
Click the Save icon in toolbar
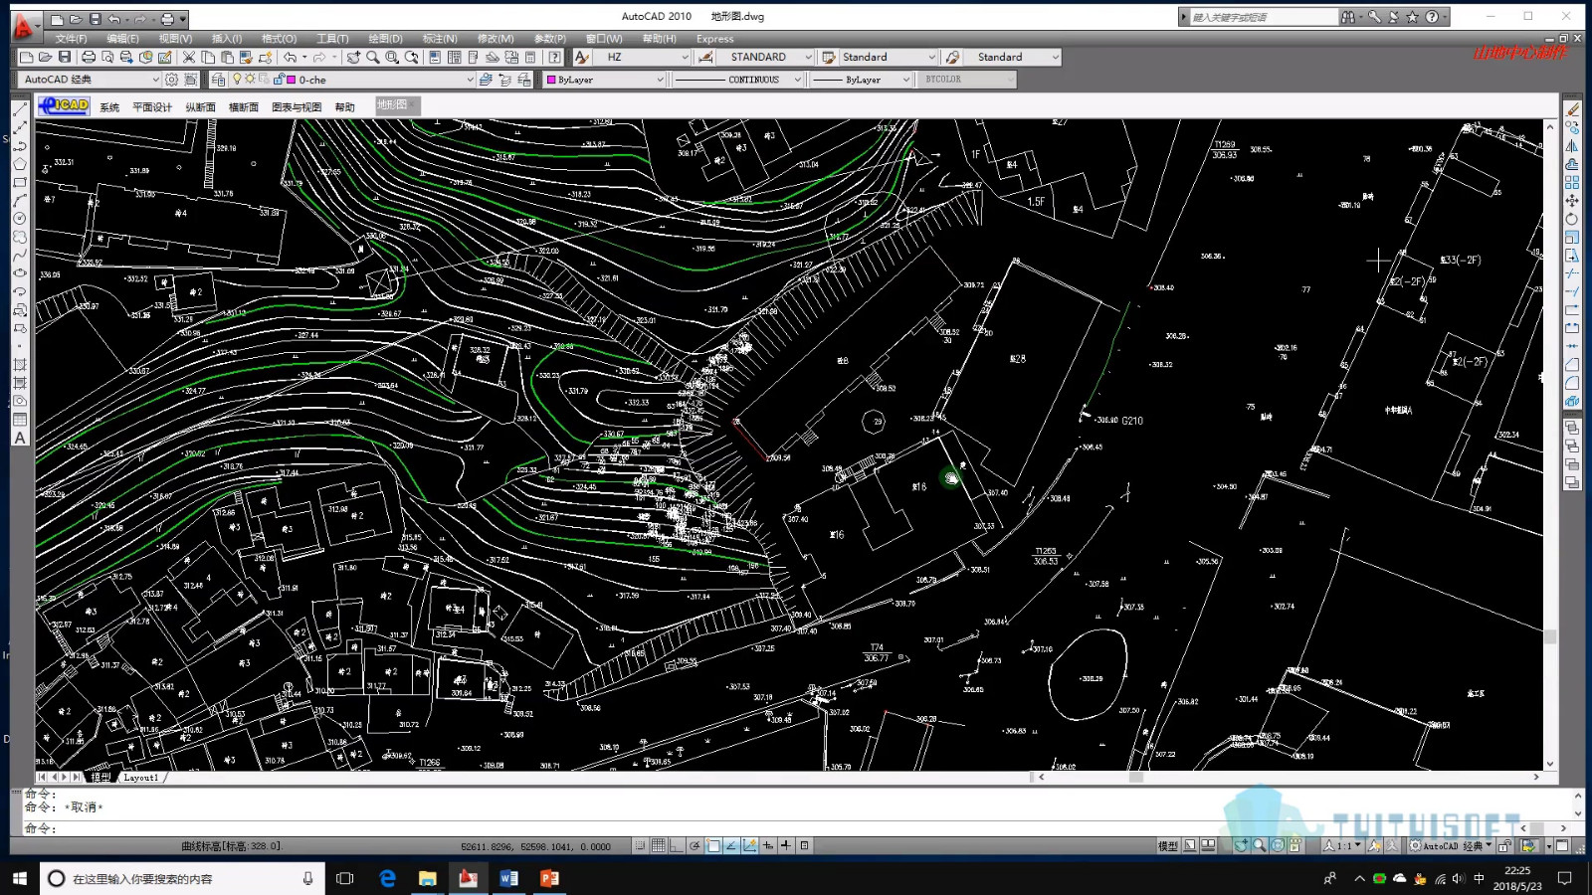pos(65,58)
